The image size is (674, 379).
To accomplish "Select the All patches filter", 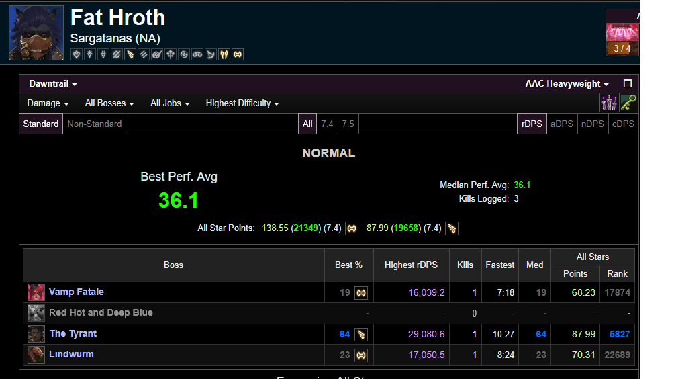I will point(307,124).
